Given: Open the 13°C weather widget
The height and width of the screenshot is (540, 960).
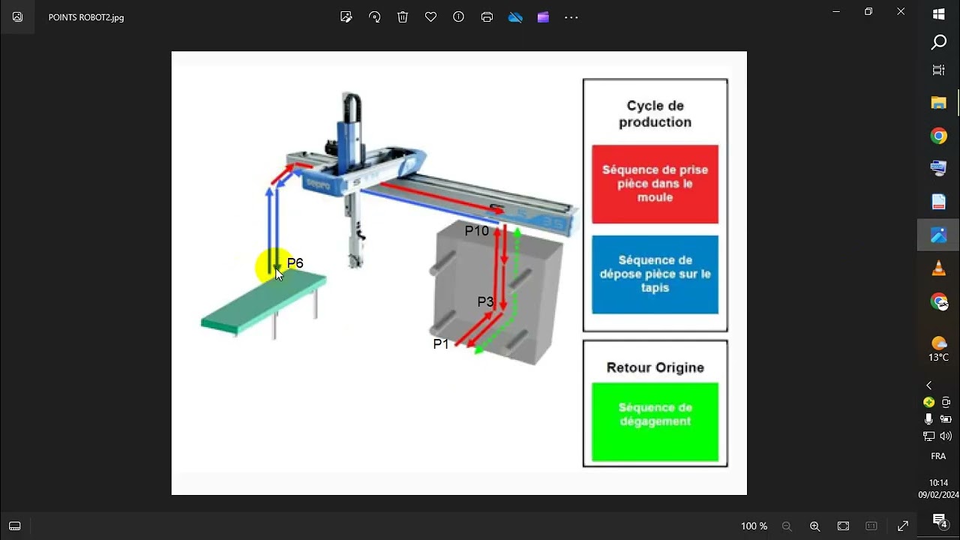Looking at the screenshot, I should tap(938, 349).
